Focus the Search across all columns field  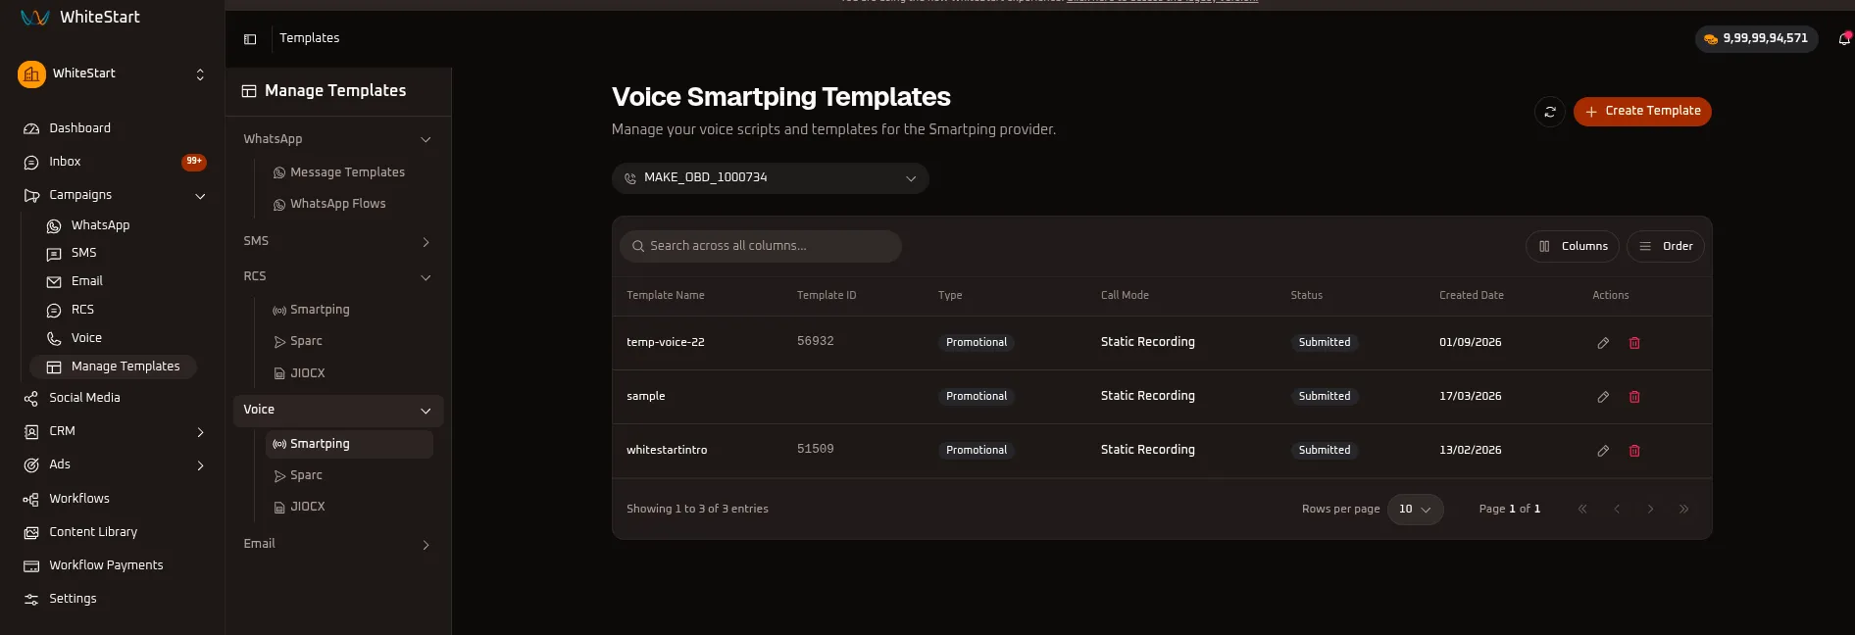click(x=761, y=246)
